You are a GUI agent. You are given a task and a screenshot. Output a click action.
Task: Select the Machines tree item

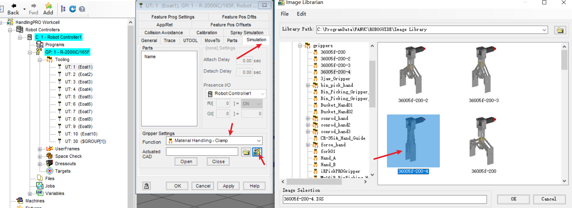coord(35,201)
